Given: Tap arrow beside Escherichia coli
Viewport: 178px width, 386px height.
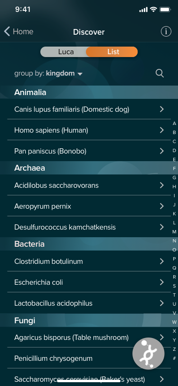Looking at the screenshot, I should click(162, 282).
